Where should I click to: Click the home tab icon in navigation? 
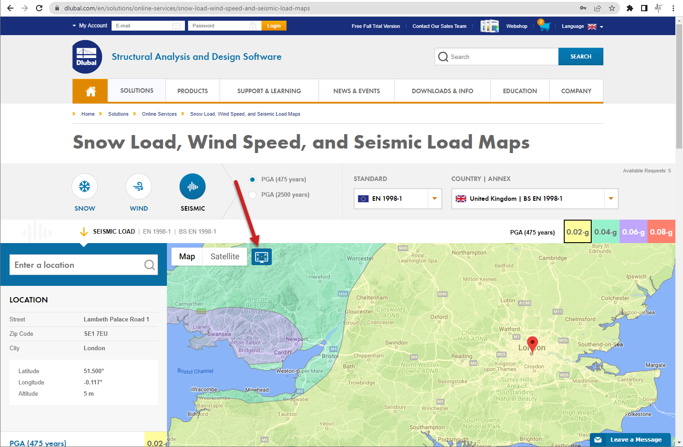[90, 90]
